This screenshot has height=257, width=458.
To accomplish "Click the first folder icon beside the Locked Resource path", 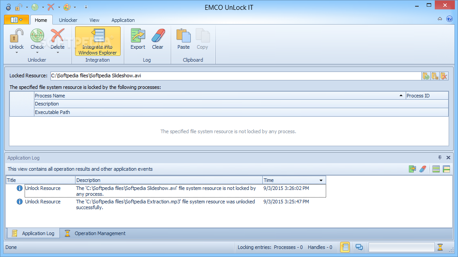I will coord(426,76).
